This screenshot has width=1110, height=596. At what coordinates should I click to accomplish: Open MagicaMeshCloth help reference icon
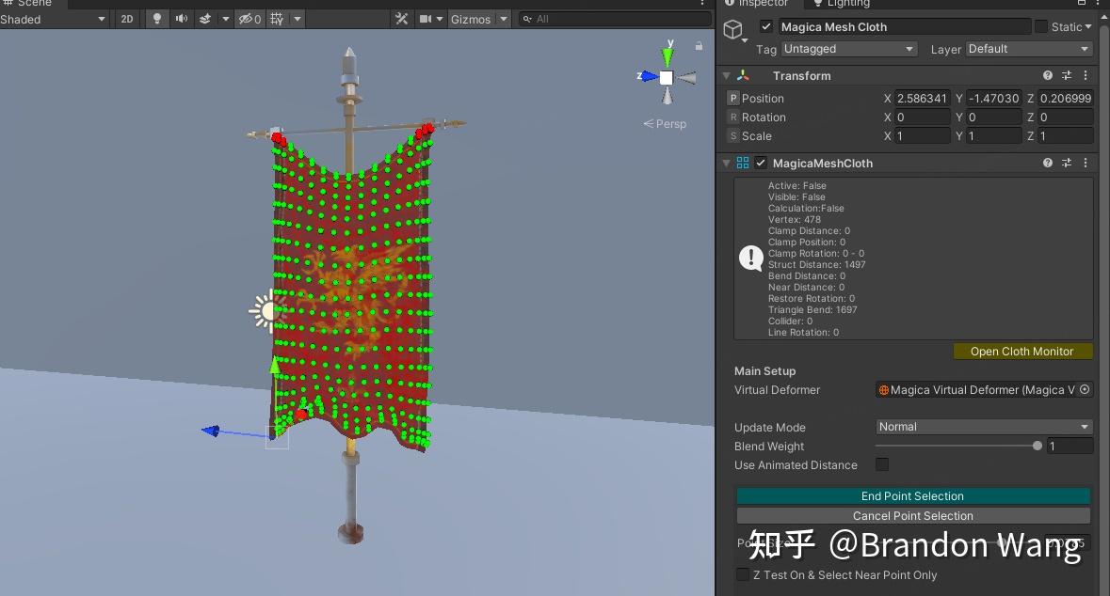point(1047,164)
